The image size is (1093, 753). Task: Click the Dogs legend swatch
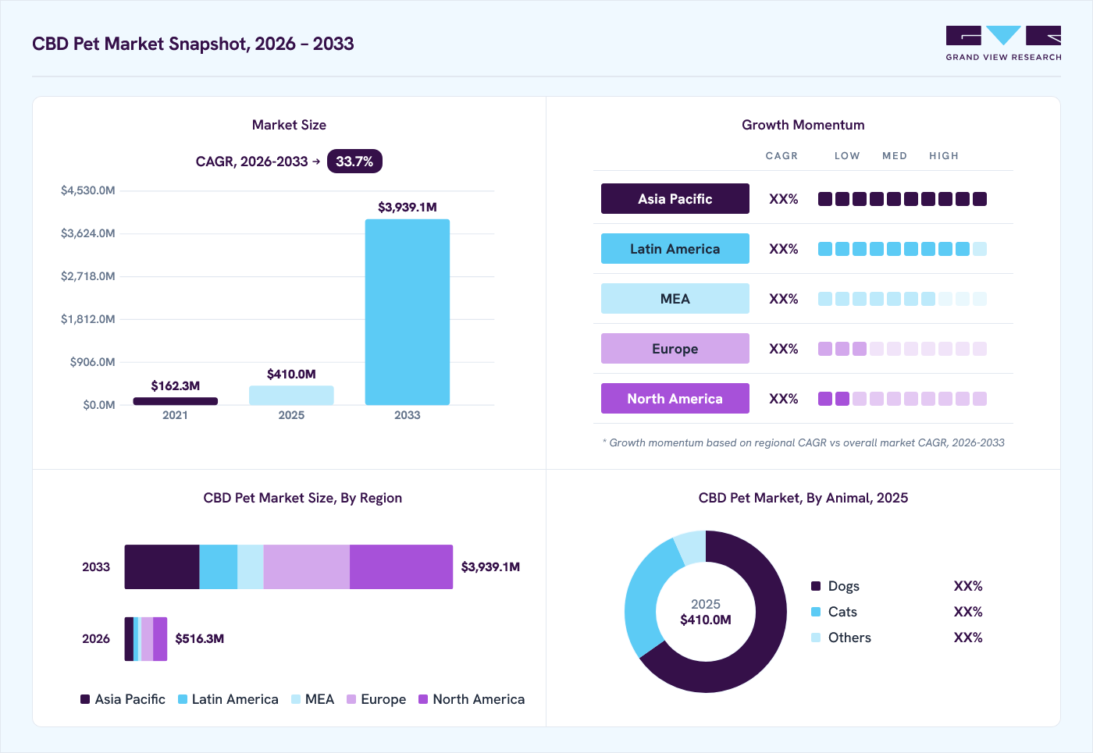click(816, 586)
